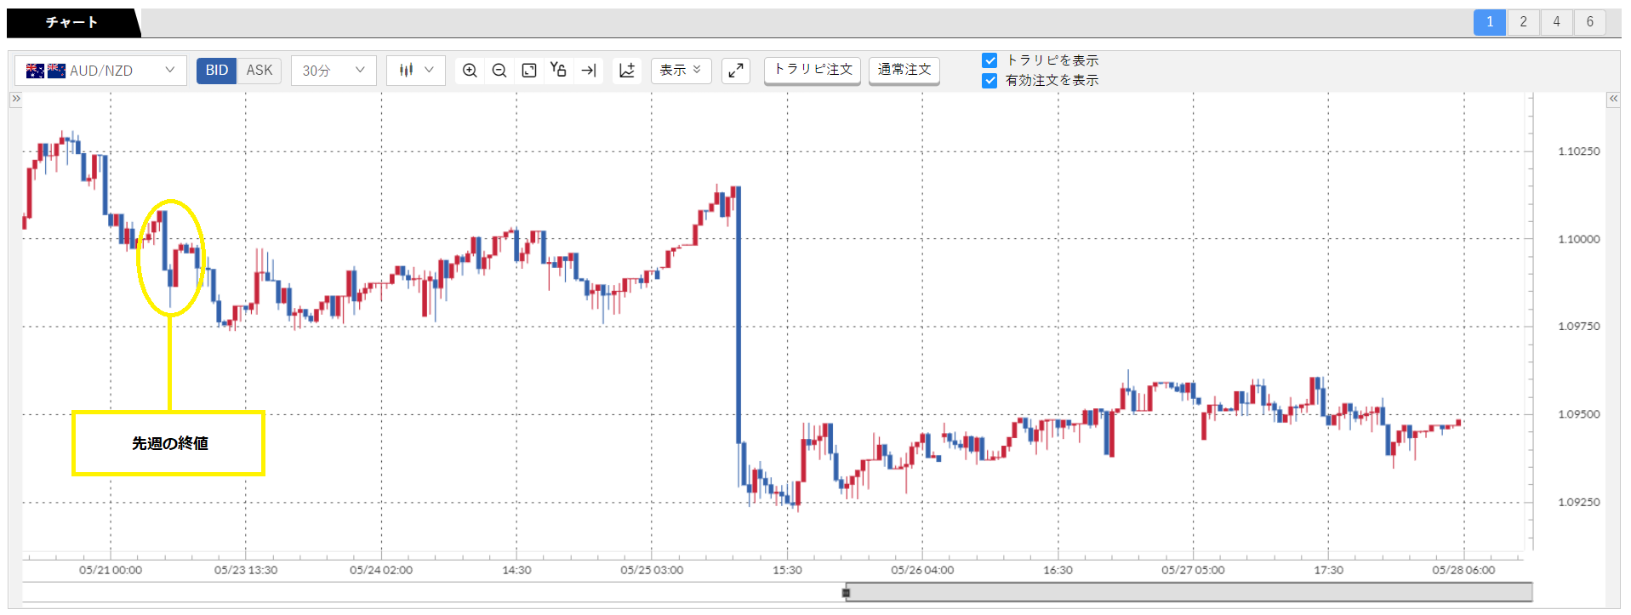This screenshot has width=1631, height=615.
Task: Add technical indicator chart icon
Action: click(627, 71)
